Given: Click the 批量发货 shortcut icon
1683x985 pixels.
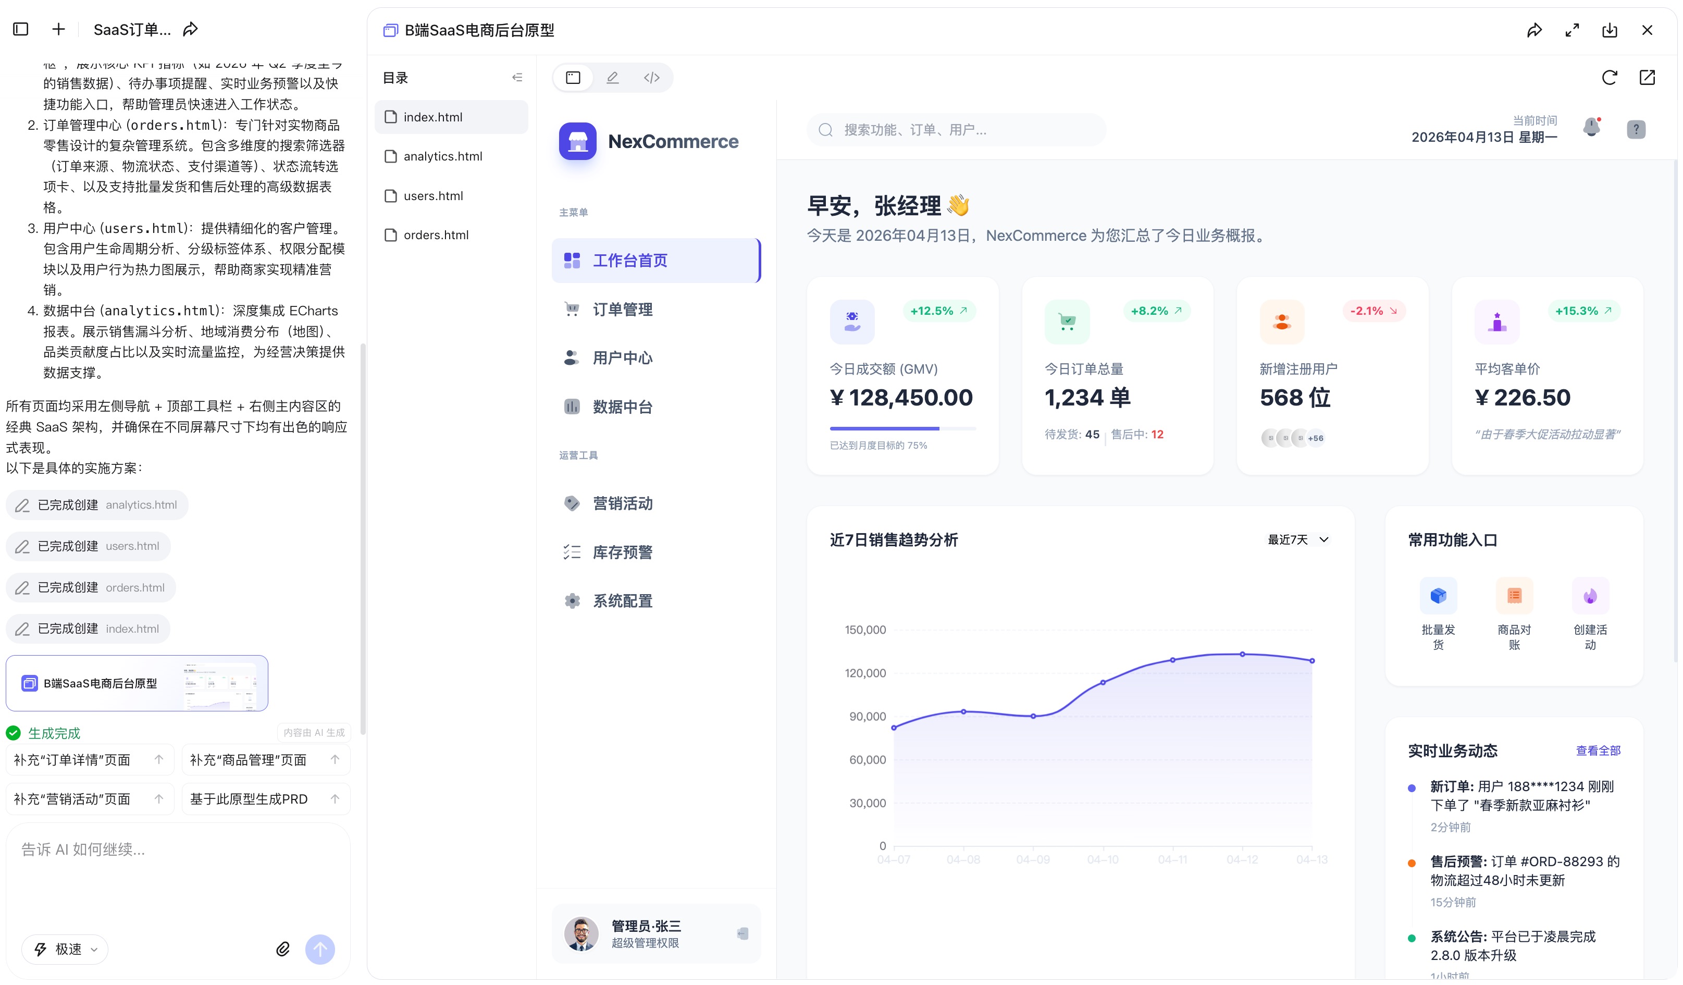Looking at the screenshot, I should [1438, 596].
